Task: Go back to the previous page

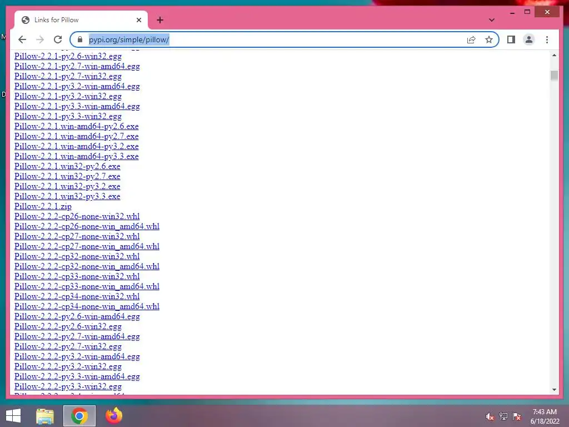Action: pos(22,39)
